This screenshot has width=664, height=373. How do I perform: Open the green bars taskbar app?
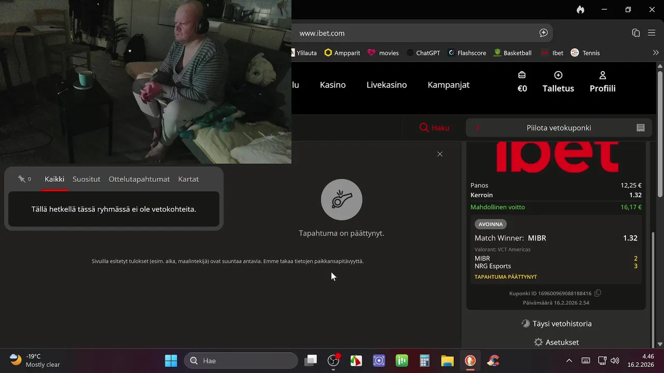tap(402, 361)
